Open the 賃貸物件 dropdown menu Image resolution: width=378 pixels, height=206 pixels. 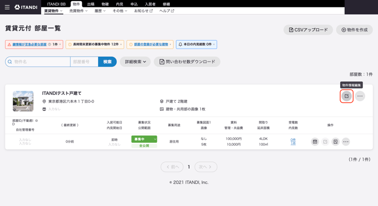click(x=53, y=11)
